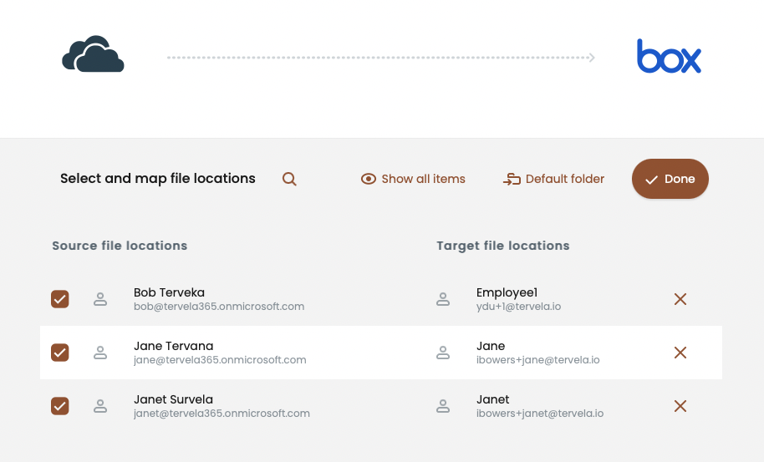Delete the Janet target mapping
764x462 pixels.
(680, 406)
